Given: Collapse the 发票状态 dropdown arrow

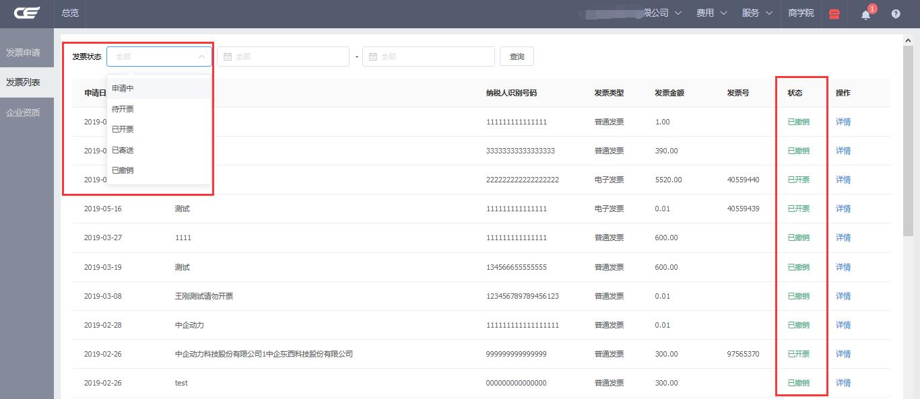Looking at the screenshot, I should pyautogui.click(x=201, y=57).
